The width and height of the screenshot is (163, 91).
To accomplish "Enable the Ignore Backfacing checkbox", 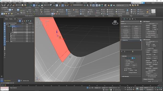I will point(125,62).
